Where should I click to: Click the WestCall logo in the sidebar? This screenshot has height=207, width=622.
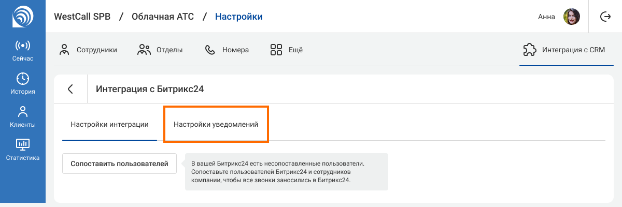(x=22, y=17)
